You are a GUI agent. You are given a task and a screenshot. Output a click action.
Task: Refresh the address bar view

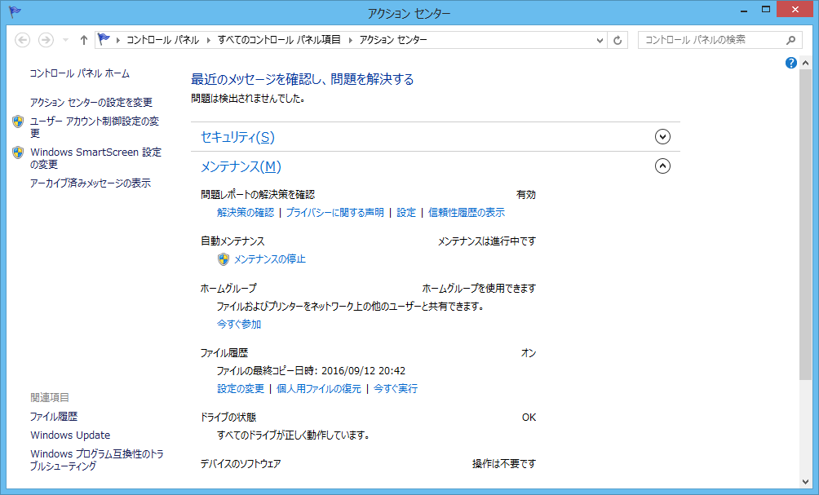click(618, 40)
